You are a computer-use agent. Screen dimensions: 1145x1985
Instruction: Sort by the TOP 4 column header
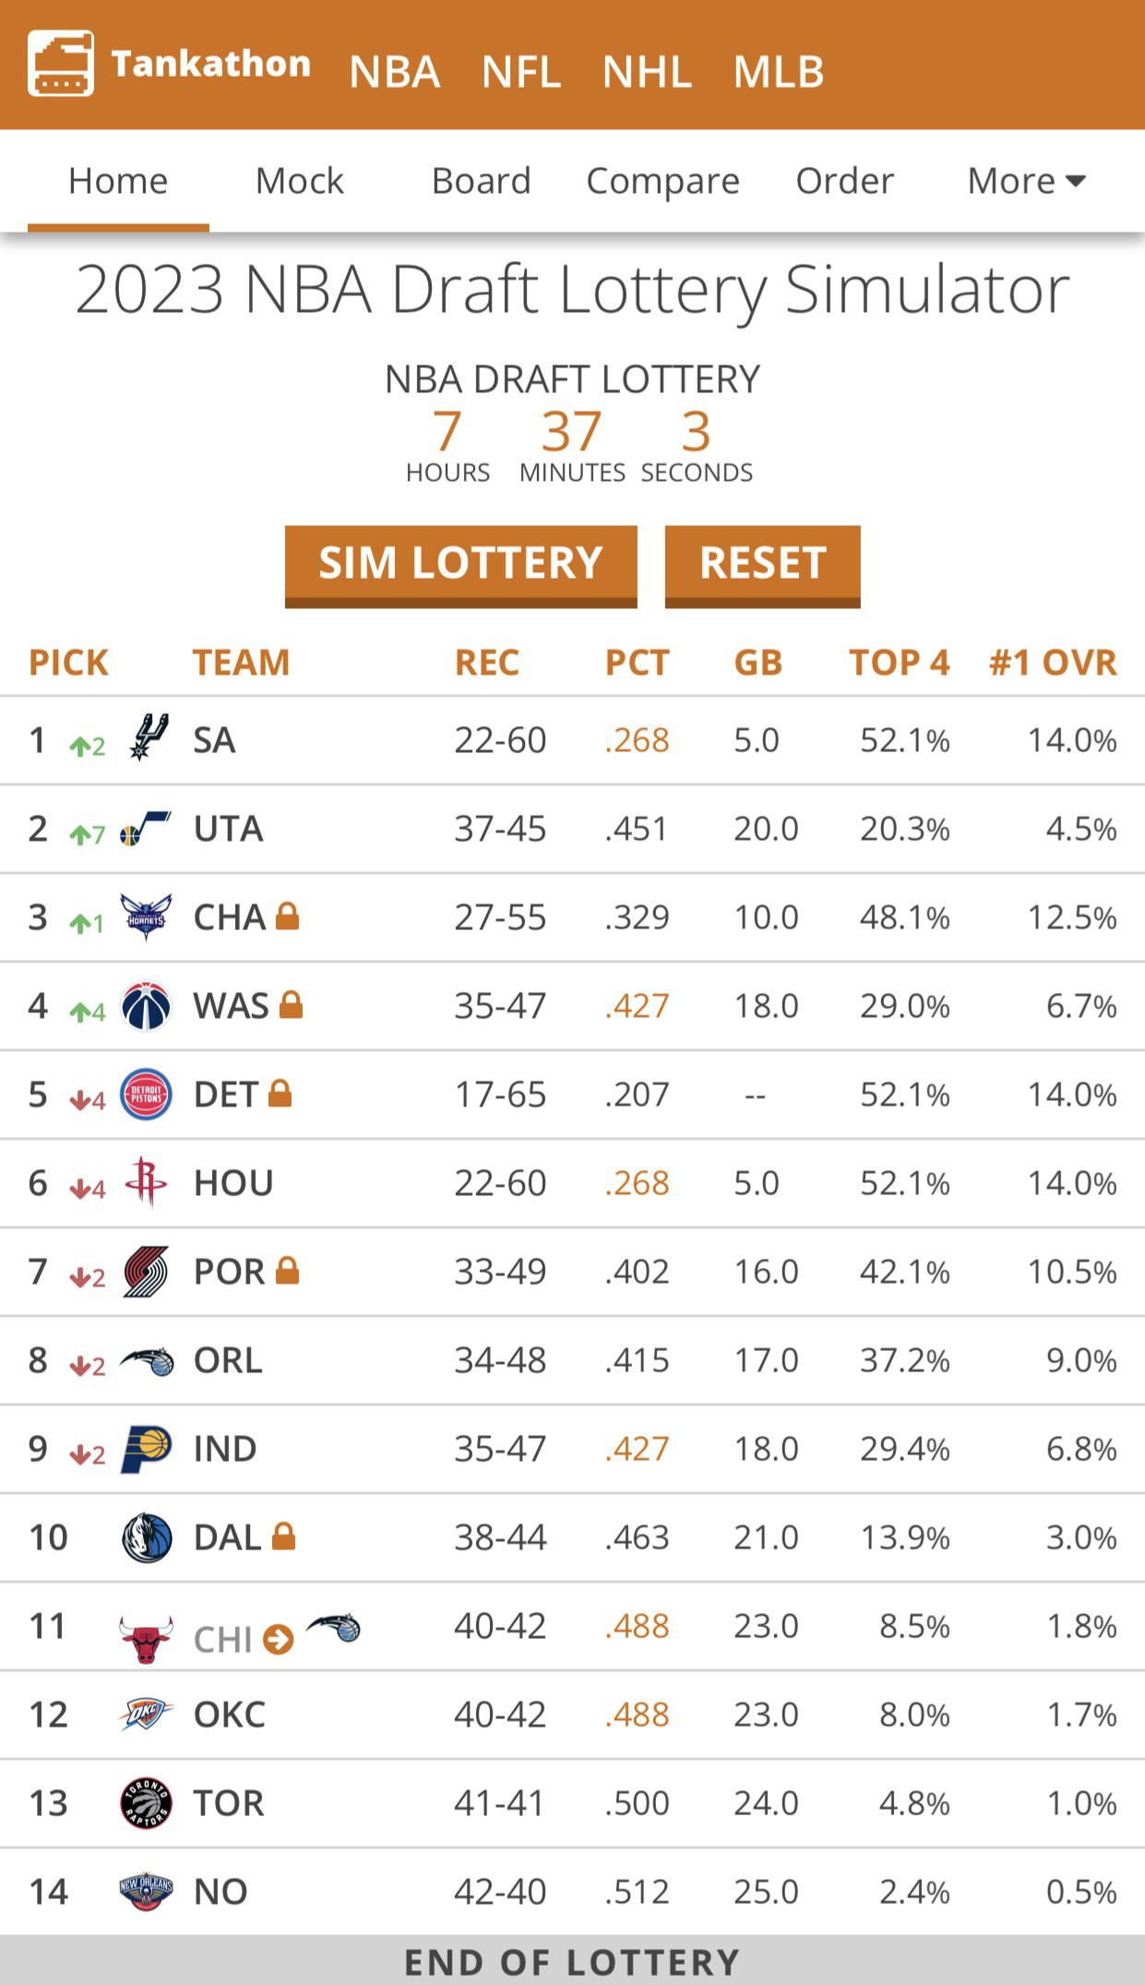(x=899, y=662)
